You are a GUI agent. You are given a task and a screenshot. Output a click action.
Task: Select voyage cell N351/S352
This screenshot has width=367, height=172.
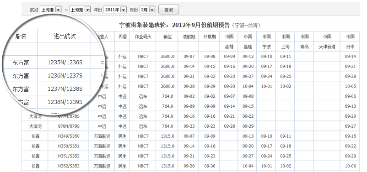tap(69, 156)
